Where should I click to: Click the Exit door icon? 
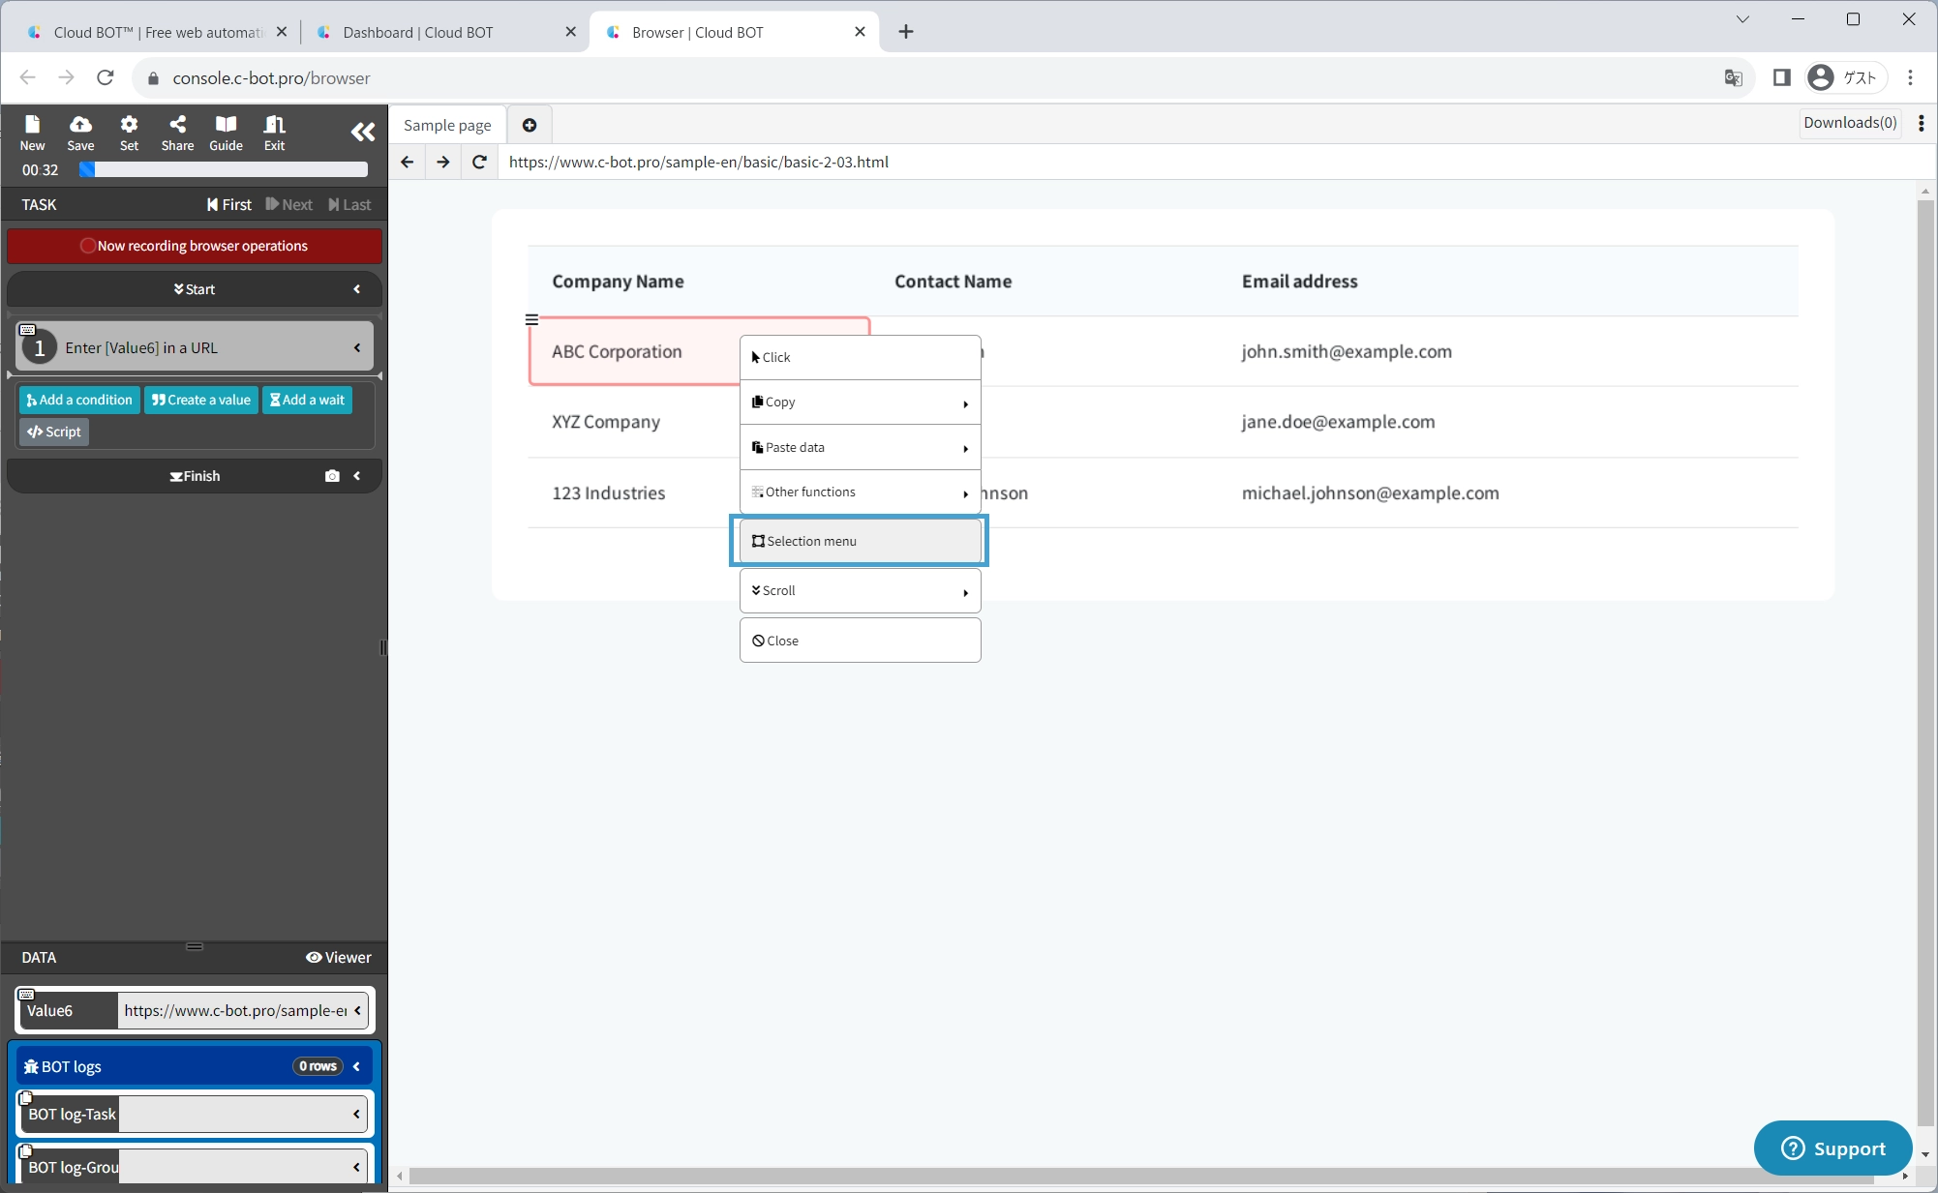274,133
